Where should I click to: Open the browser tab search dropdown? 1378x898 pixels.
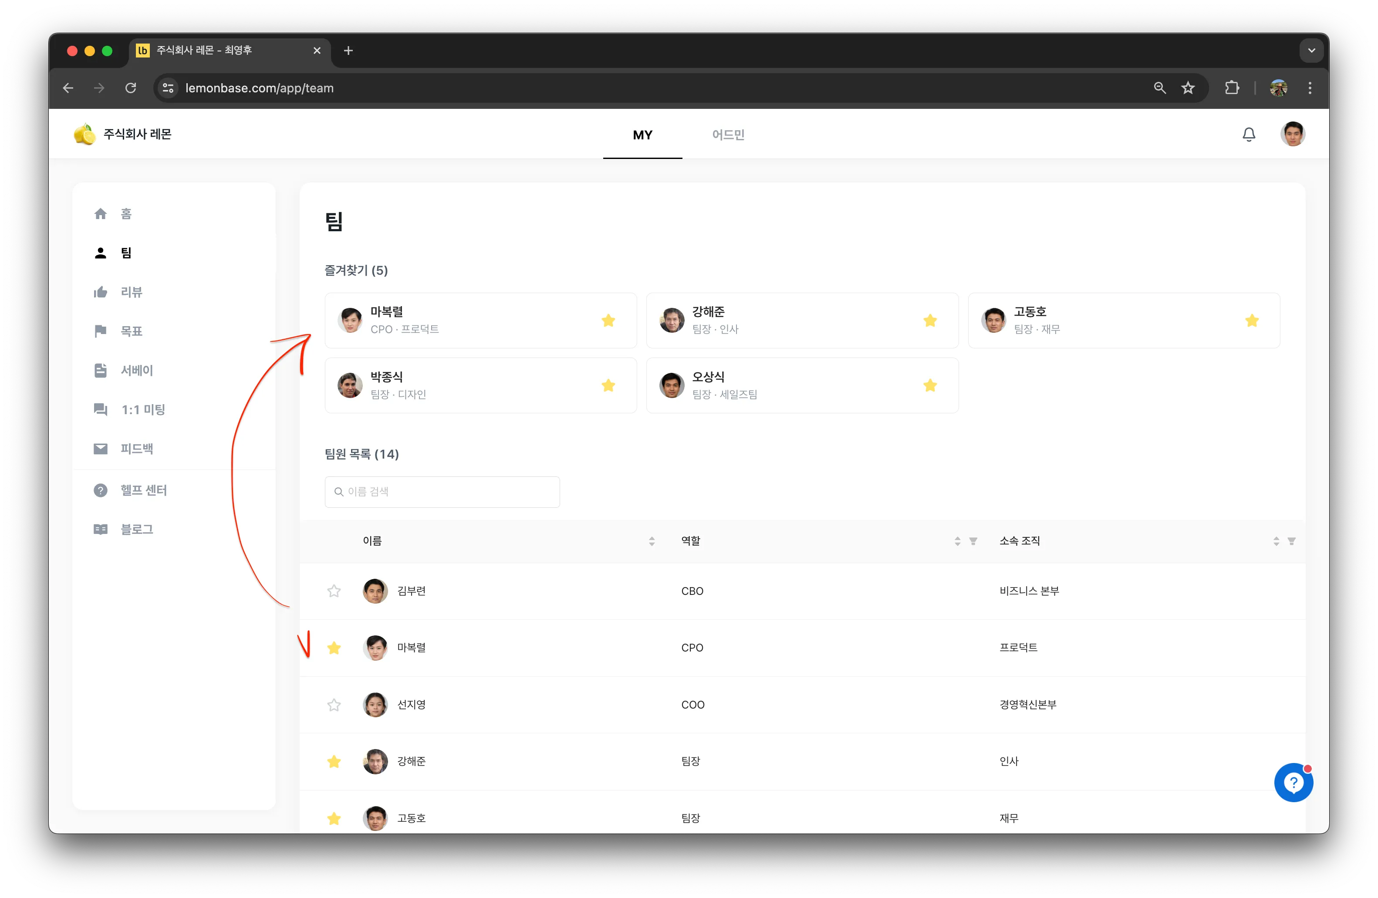[x=1311, y=51]
